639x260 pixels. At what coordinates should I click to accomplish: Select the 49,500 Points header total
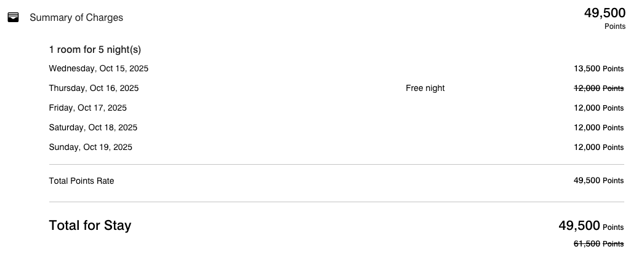tap(605, 18)
